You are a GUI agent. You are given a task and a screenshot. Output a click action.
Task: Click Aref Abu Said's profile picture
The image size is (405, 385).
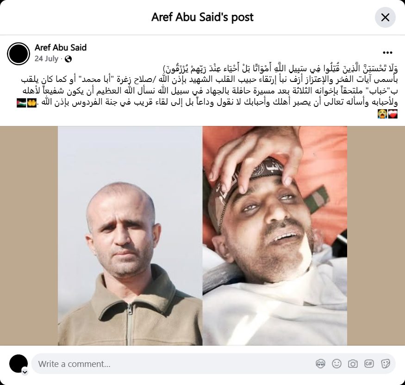pos(19,54)
